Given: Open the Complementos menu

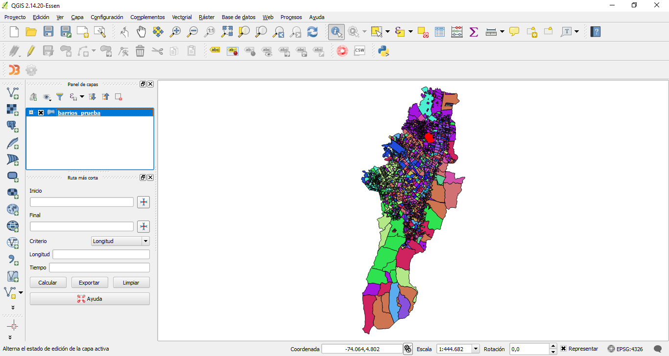Looking at the screenshot, I should [x=147, y=17].
